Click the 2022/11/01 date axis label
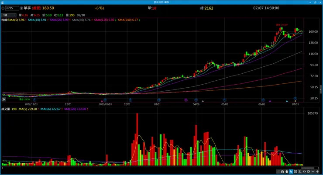Image resolution: width=323 pixels, height=175 pixels. tap(31, 104)
